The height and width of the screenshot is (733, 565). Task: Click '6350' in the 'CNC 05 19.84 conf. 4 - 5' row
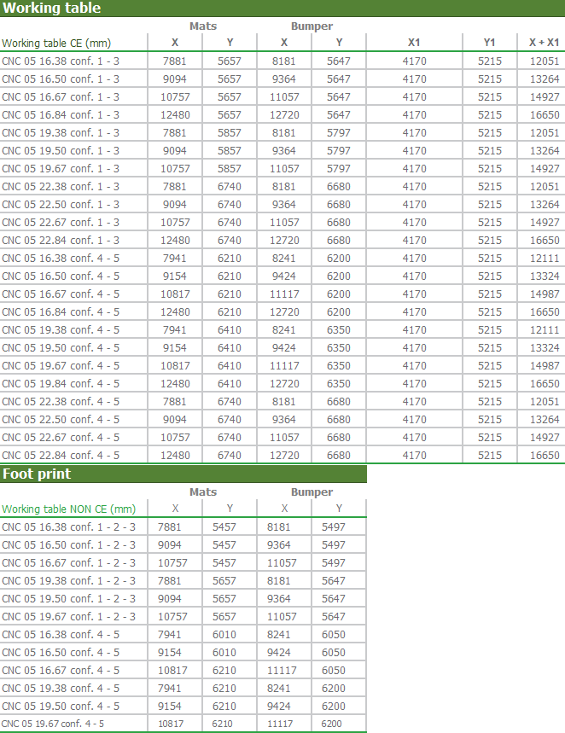click(x=339, y=384)
